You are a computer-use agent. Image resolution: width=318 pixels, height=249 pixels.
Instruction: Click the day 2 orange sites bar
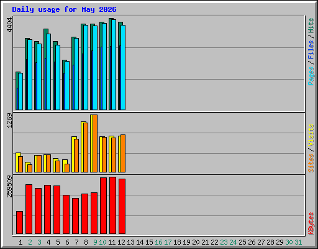pos(30,168)
